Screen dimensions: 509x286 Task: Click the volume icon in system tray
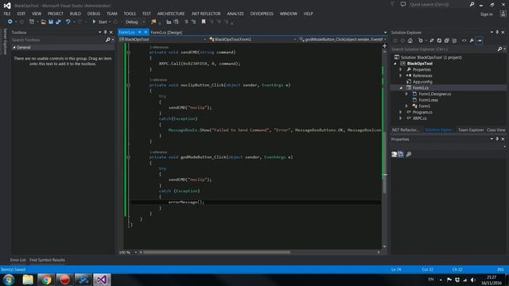click(x=473, y=280)
